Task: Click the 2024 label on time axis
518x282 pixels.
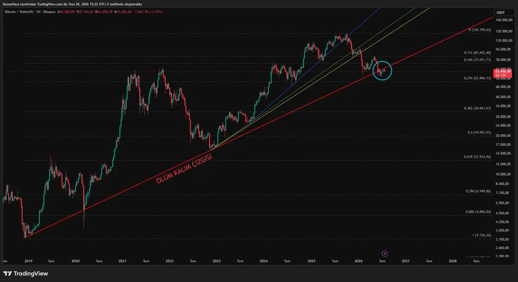Action: pyautogui.click(x=264, y=261)
